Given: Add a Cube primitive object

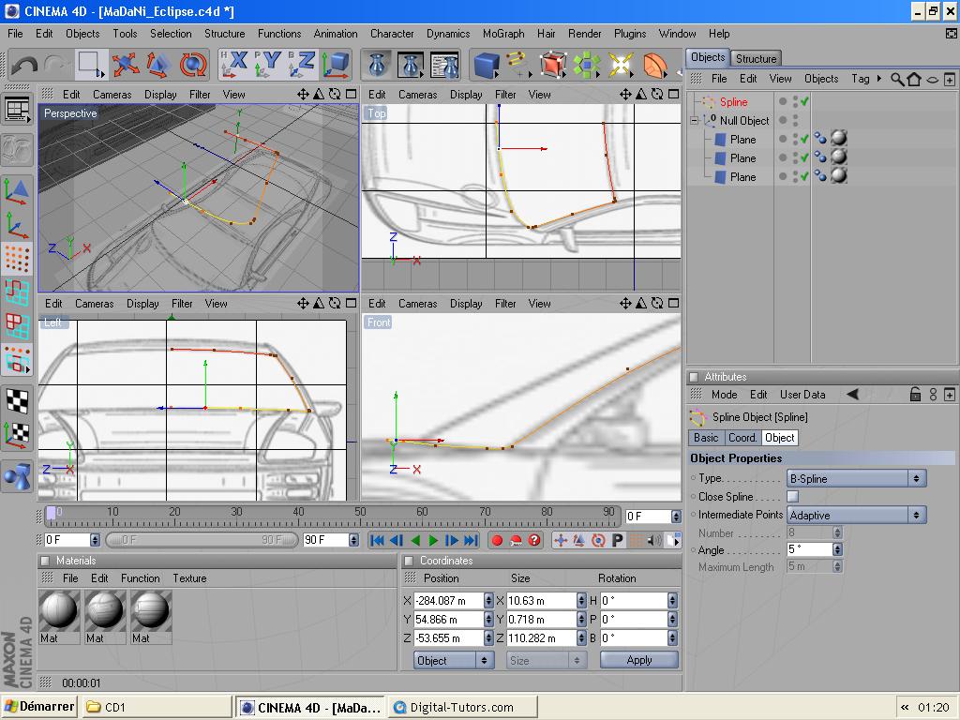Looking at the screenshot, I should 487,65.
